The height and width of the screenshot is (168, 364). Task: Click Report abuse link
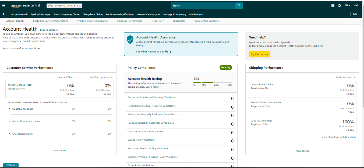[x=10, y=48]
